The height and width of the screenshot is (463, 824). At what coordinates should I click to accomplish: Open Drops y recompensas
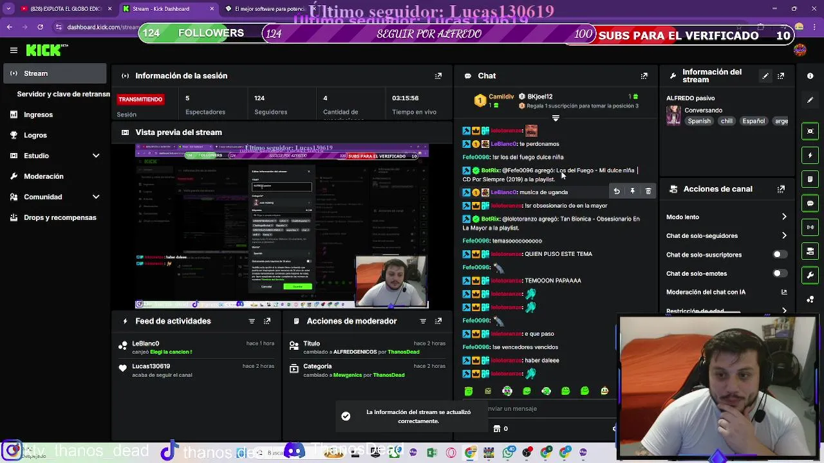click(56, 217)
